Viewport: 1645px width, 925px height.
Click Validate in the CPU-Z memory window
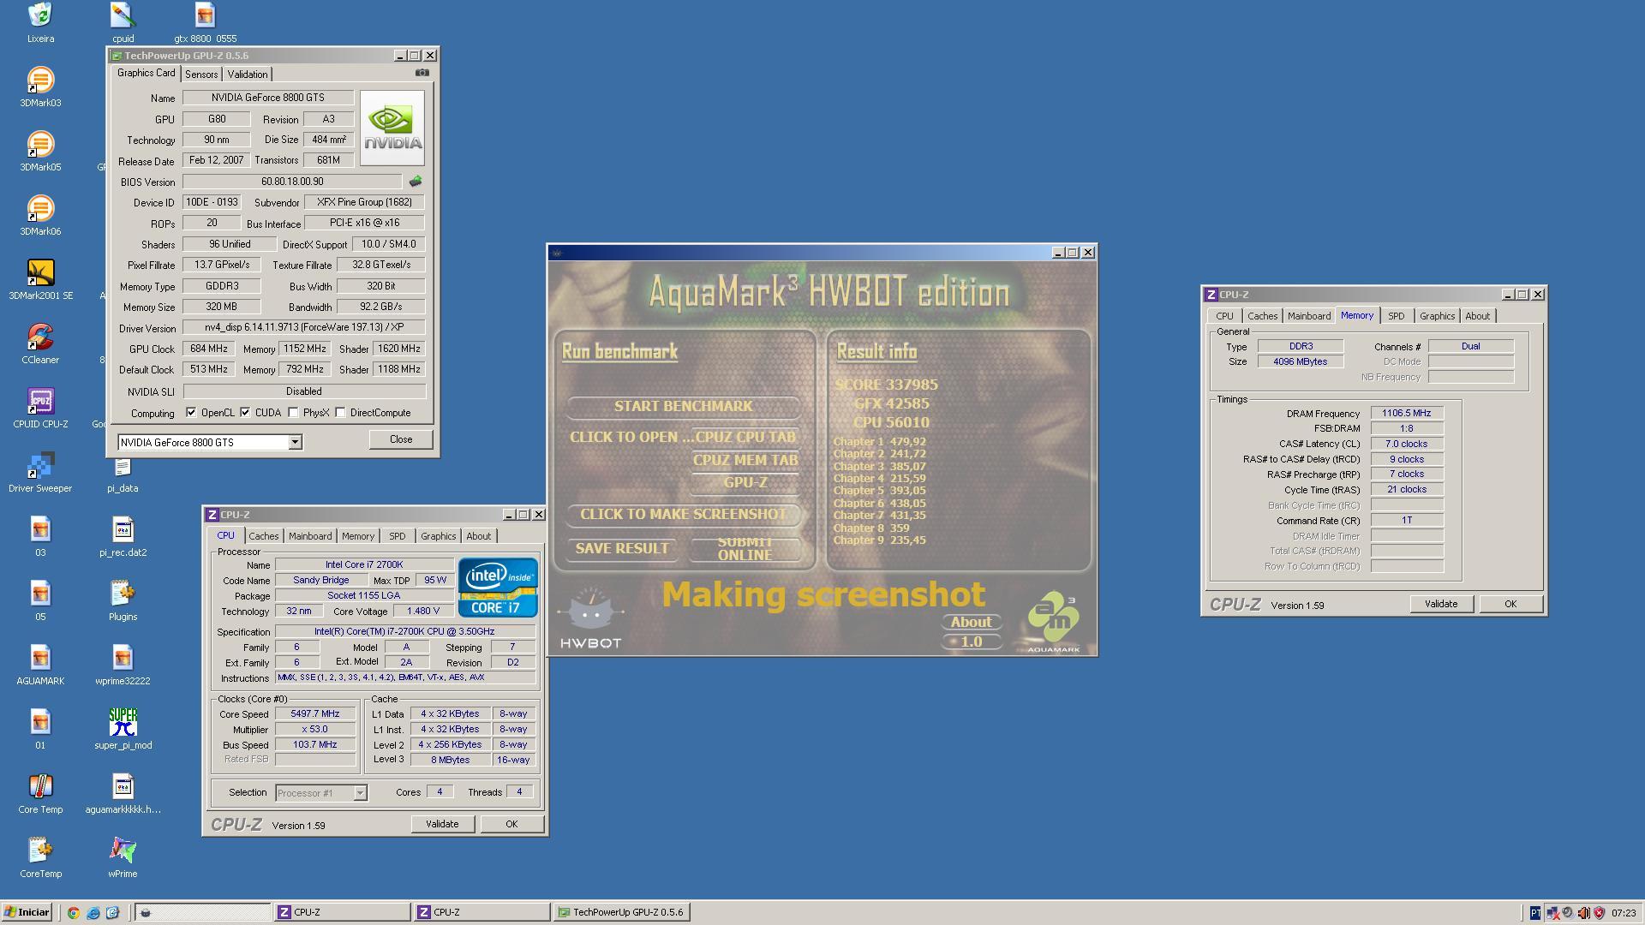point(1441,604)
